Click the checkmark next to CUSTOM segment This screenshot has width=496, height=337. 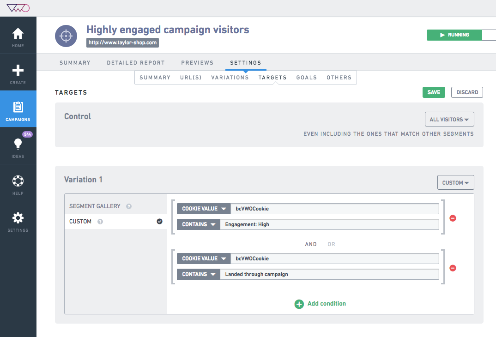pos(159,221)
